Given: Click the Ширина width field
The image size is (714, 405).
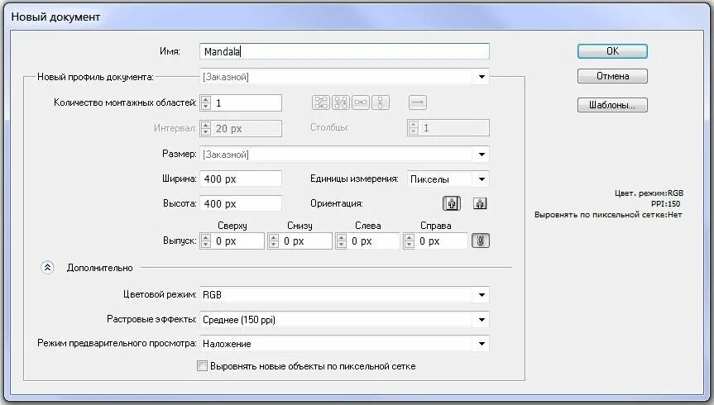Looking at the screenshot, I should pyautogui.click(x=241, y=179).
